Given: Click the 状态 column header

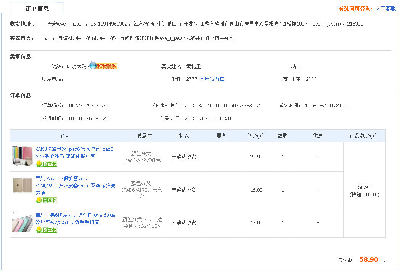Looking at the screenshot, I should (x=184, y=136).
